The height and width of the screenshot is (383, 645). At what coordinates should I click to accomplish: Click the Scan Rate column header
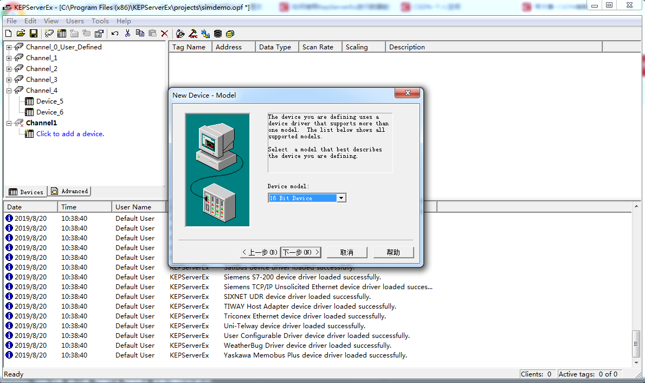320,47
